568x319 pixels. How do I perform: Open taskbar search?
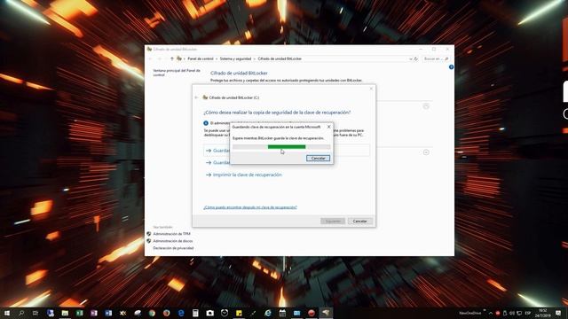tap(21, 313)
